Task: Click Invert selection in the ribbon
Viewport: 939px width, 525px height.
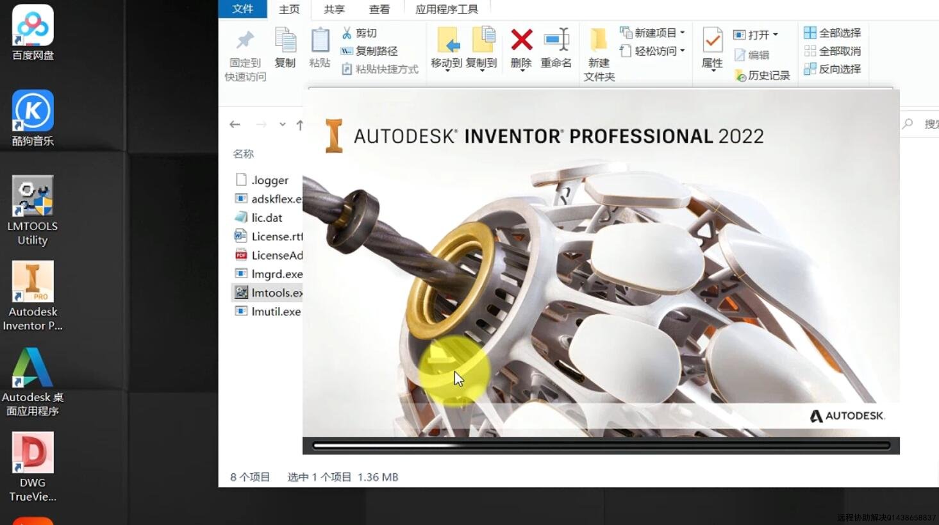Action: [833, 69]
